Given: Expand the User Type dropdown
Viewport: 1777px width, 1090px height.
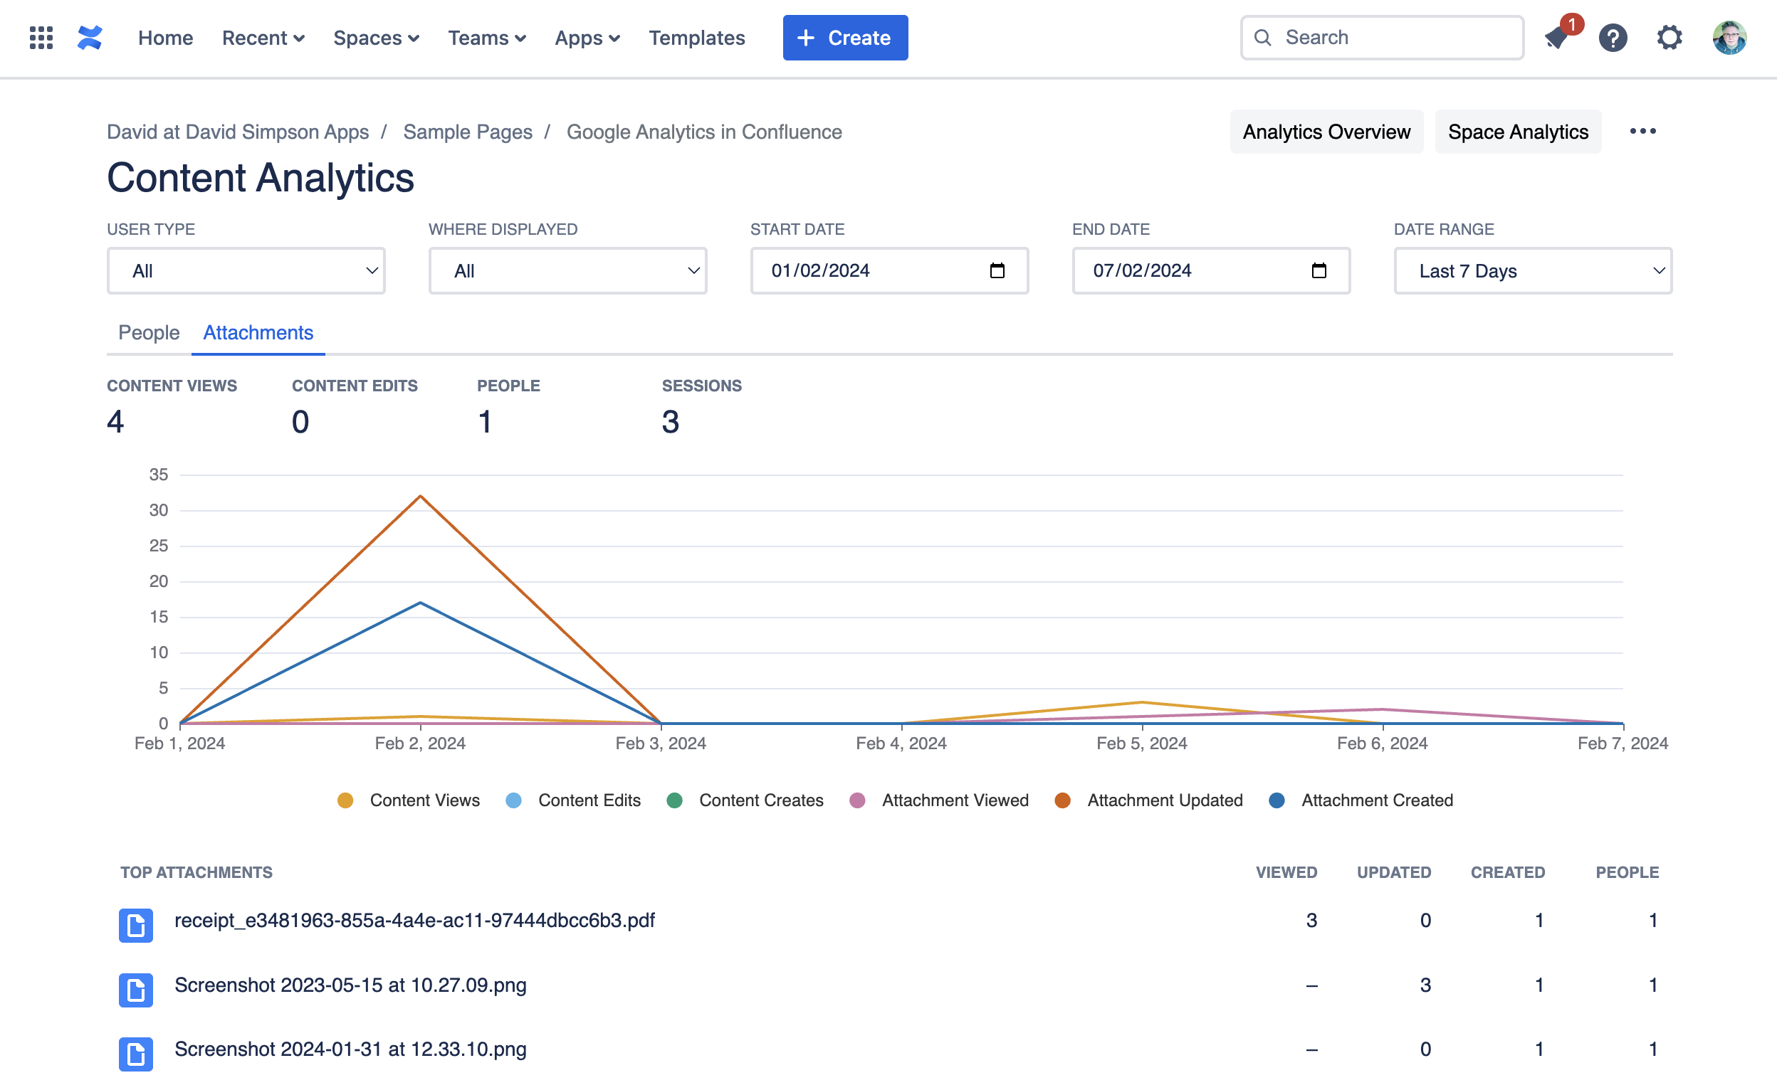Looking at the screenshot, I should [246, 271].
